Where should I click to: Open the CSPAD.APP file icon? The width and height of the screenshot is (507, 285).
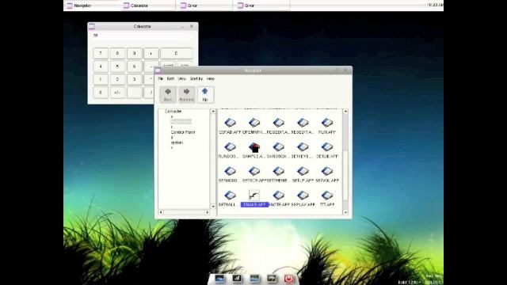(x=230, y=126)
